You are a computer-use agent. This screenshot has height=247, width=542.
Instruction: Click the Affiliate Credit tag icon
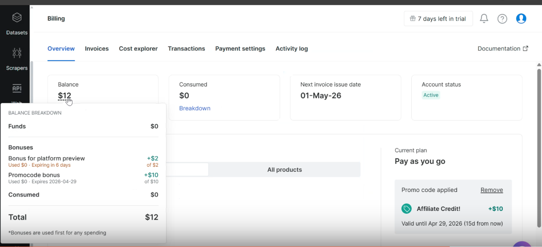pyautogui.click(x=406, y=209)
